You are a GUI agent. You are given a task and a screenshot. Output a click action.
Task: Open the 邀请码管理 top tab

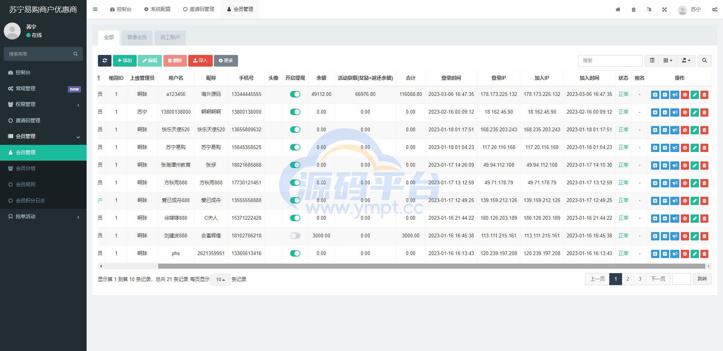(x=198, y=9)
